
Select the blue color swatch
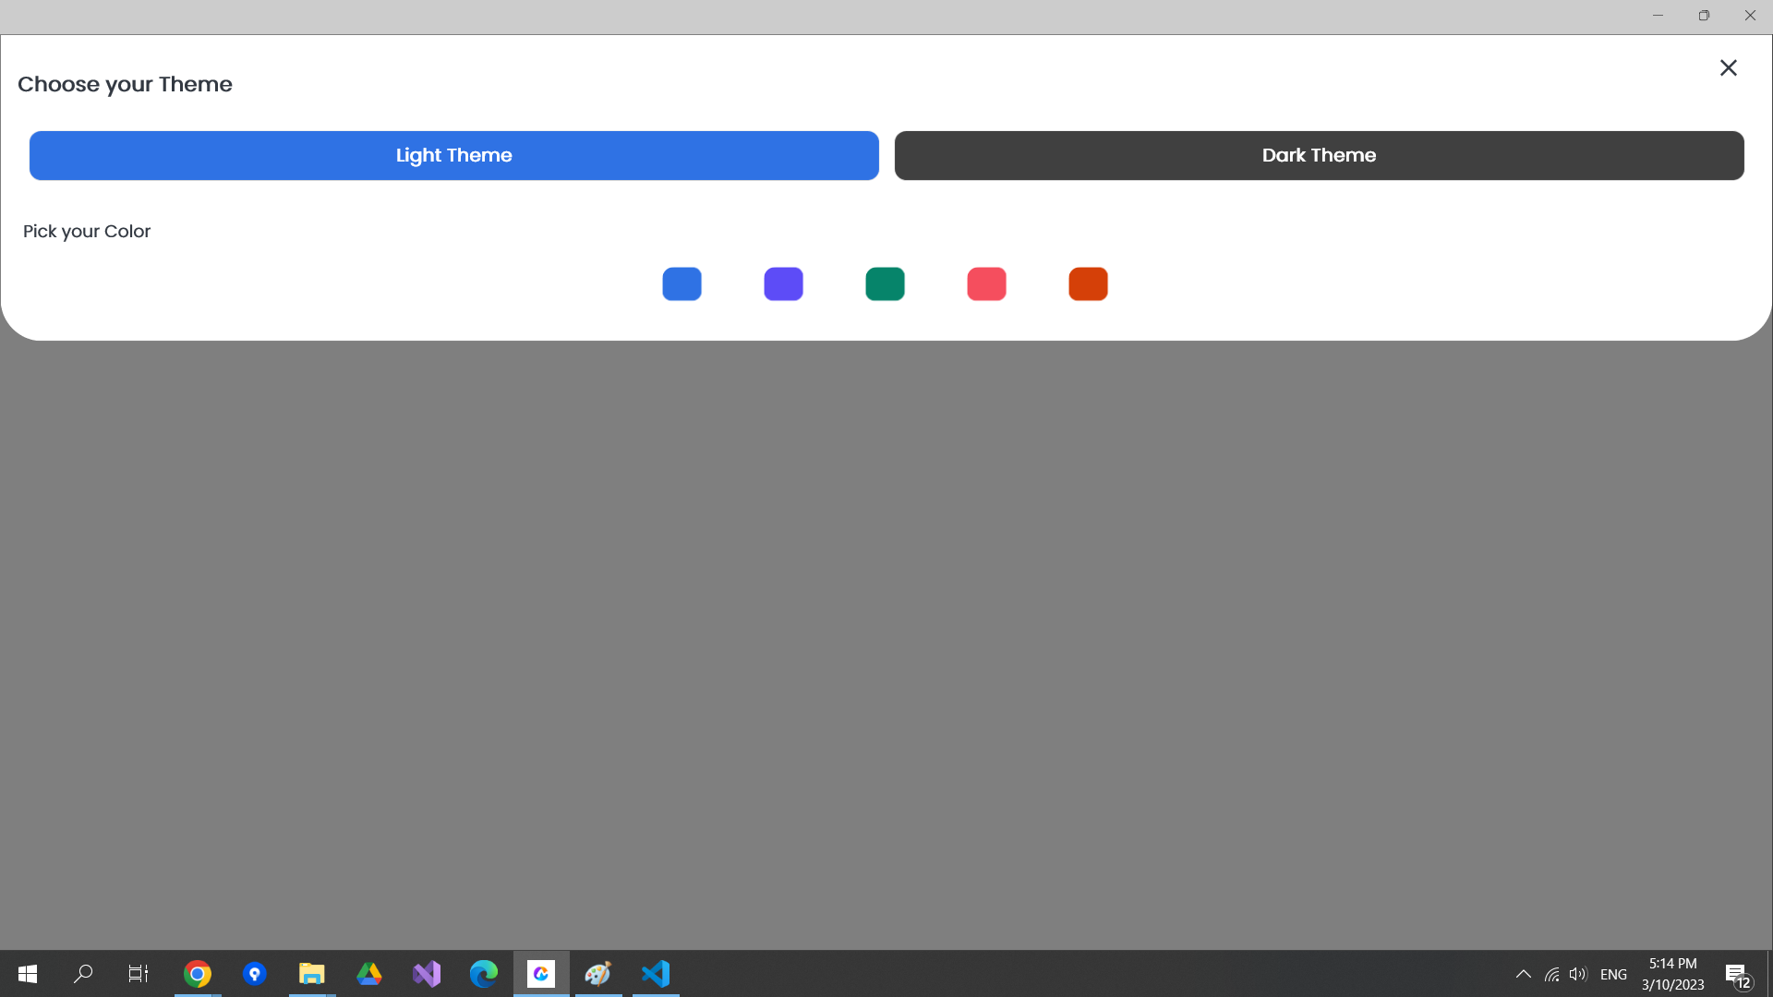(681, 283)
